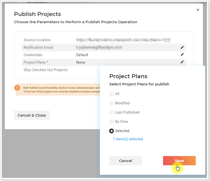Click the Publish Projects heading
This screenshot has height=181, width=210.
[37, 14]
